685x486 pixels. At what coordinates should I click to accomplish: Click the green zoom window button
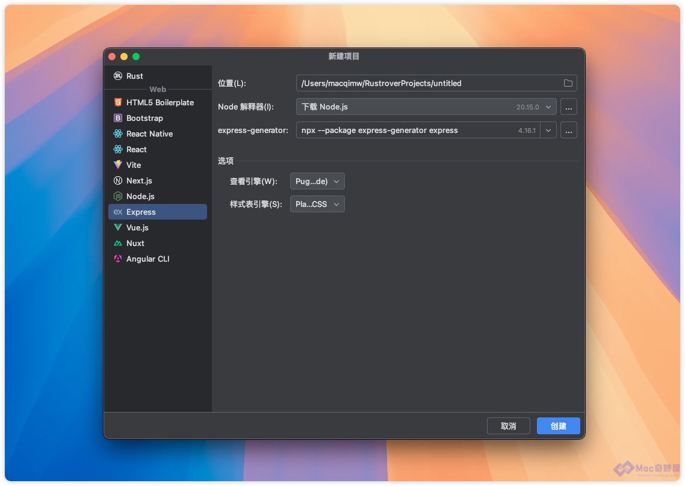tap(136, 57)
